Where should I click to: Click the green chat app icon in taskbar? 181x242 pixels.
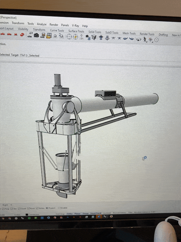click(x=29, y=218)
